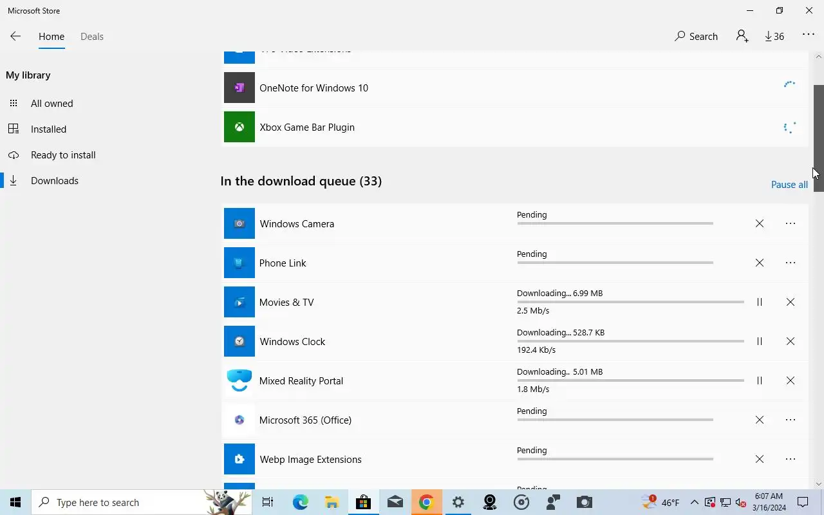Image resolution: width=824 pixels, height=515 pixels.
Task: Click Pause all link
Action: (x=789, y=185)
